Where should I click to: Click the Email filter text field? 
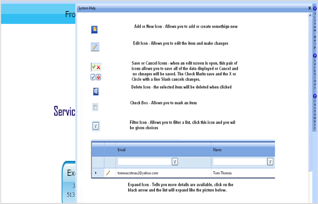[145, 161]
